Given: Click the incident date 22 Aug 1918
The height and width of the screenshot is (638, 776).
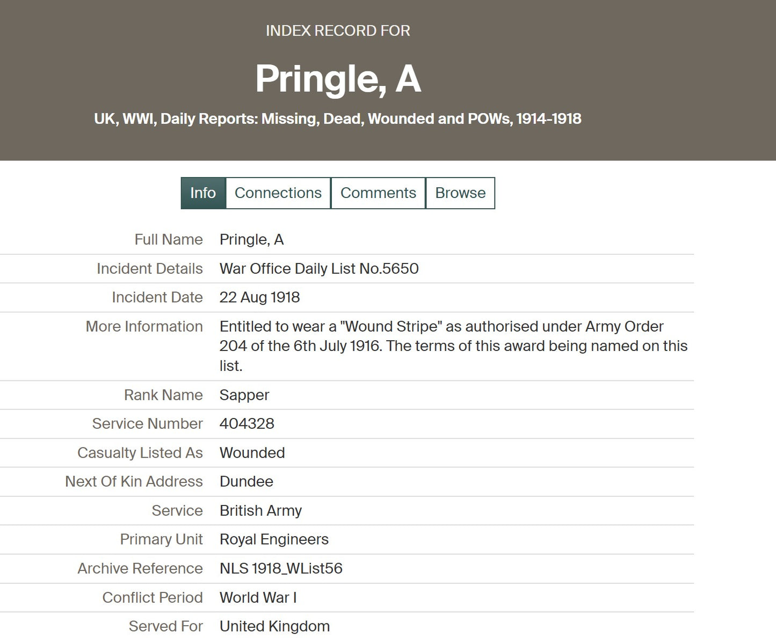Looking at the screenshot, I should pyautogui.click(x=259, y=297).
